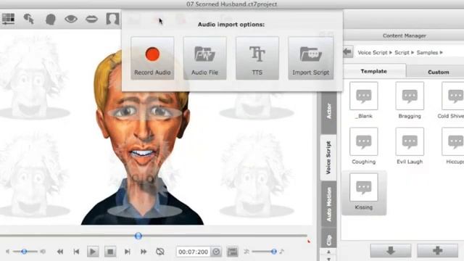This screenshot has width=464, height=261.
Task: Switch to the Custom tab
Action: click(x=438, y=72)
